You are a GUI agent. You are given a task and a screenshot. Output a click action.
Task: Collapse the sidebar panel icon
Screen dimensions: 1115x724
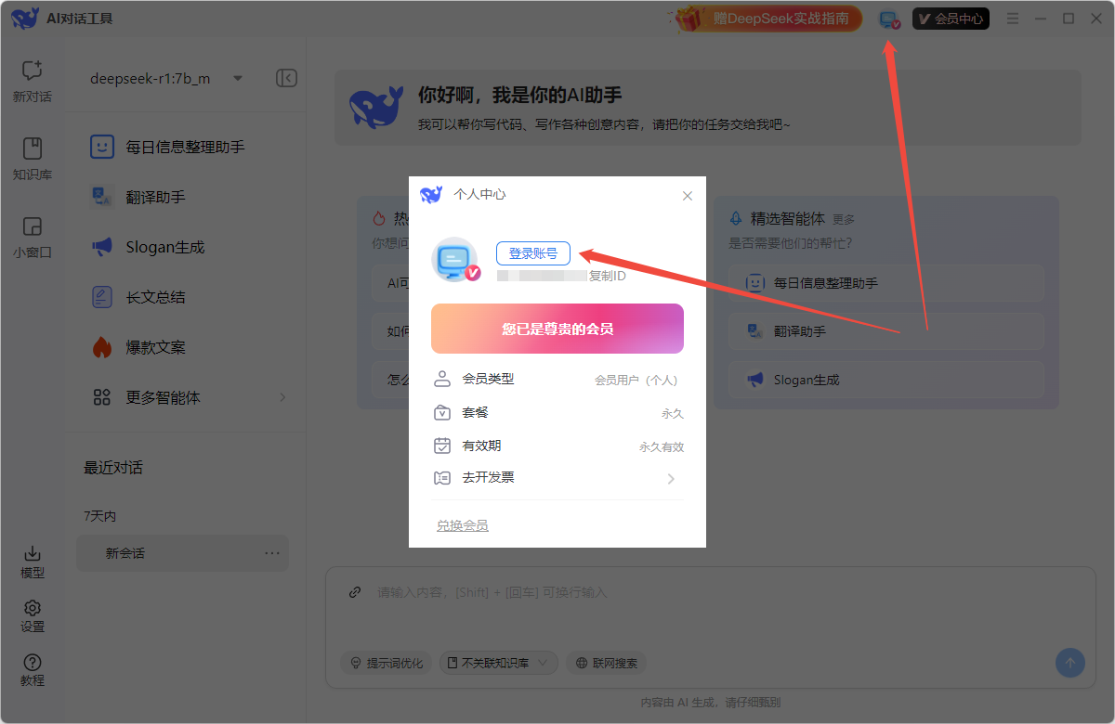(x=287, y=78)
